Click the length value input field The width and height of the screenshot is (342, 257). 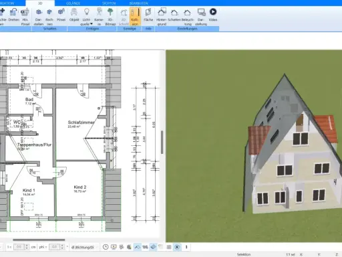point(19,247)
